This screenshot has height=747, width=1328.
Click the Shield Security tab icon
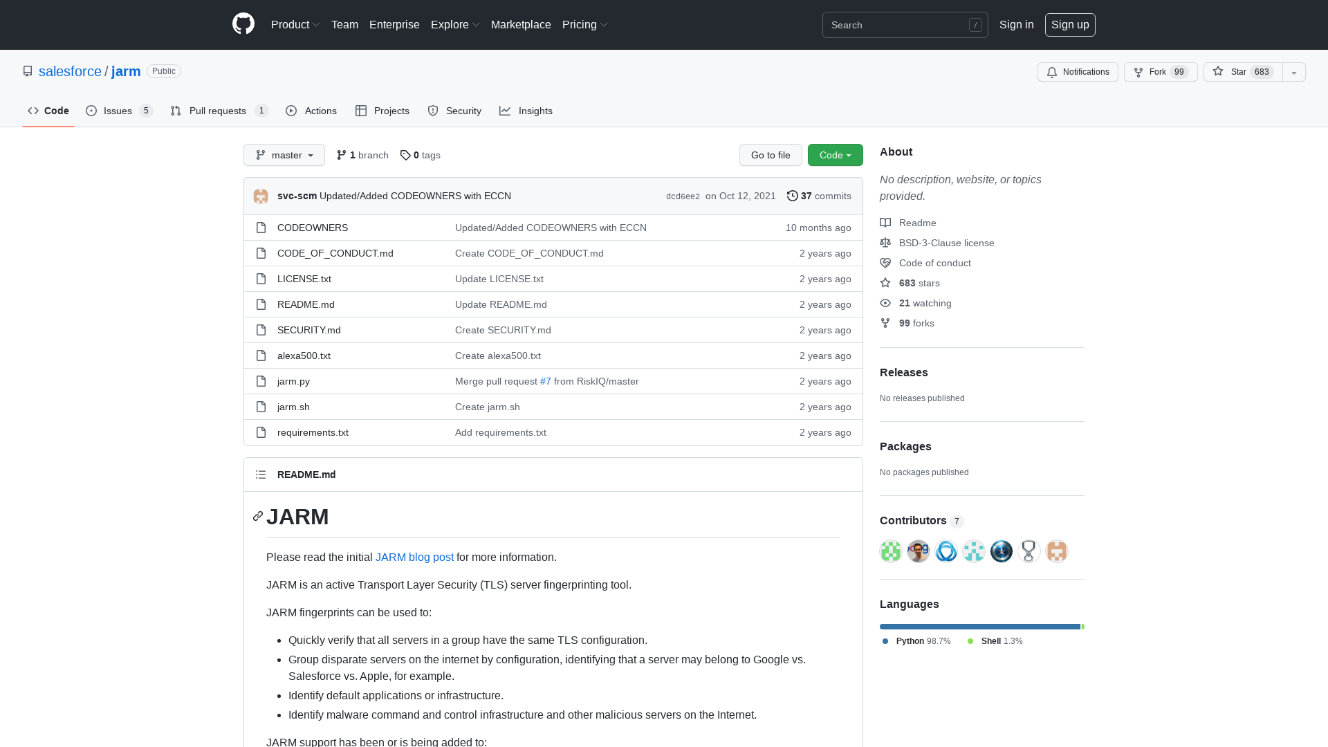click(433, 111)
